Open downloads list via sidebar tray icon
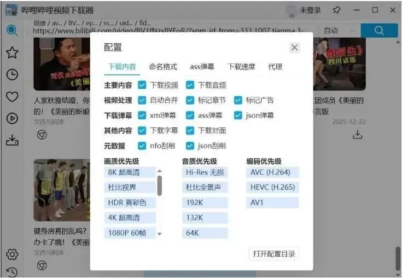Viewport: 402px width, 278px height. (x=12, y=140)
